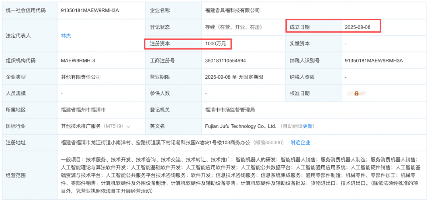Open 附近企业 nearby companies link
429x203 pixels.
pos(300,143)
